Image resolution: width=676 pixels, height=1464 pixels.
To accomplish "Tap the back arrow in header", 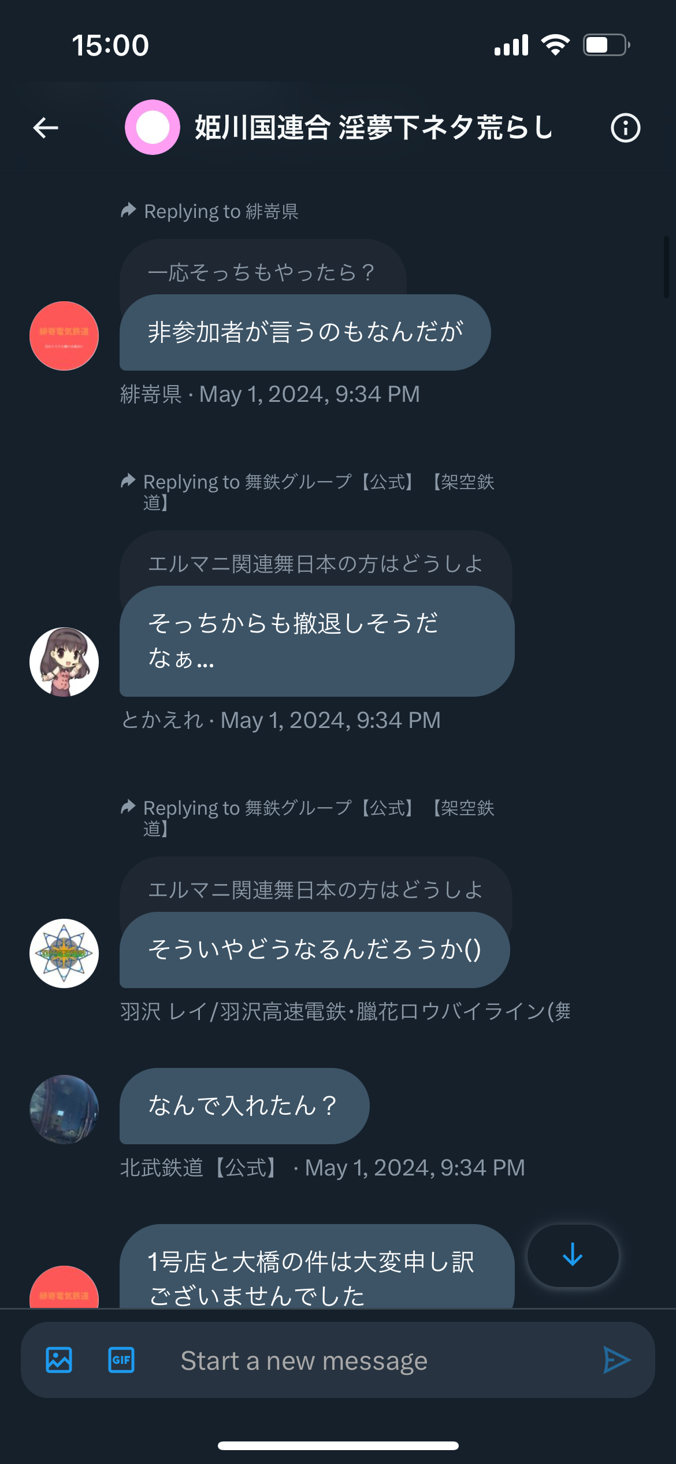I will tap(46, 128).
